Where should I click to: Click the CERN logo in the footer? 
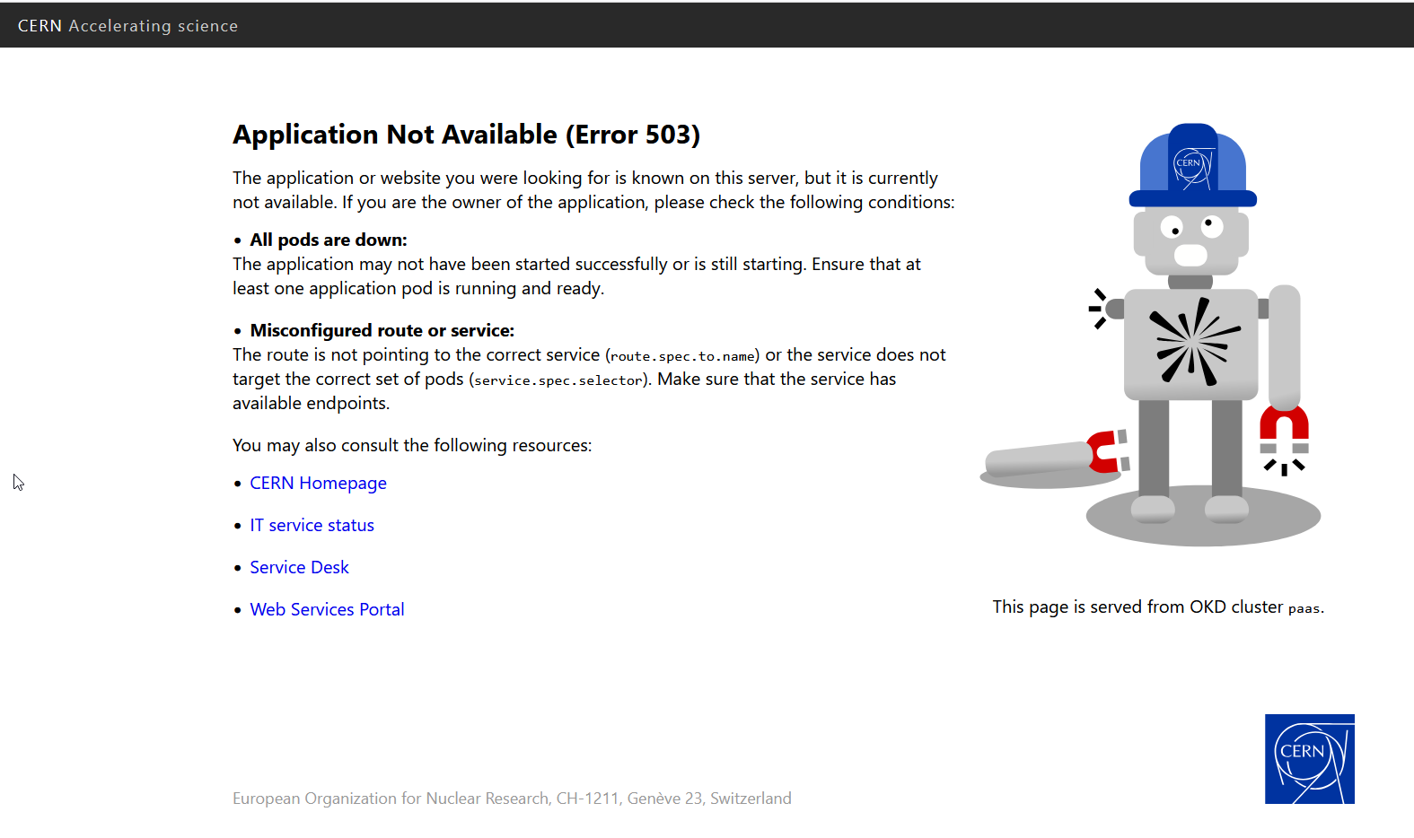pyautogui.click(x=1309, y=759)
